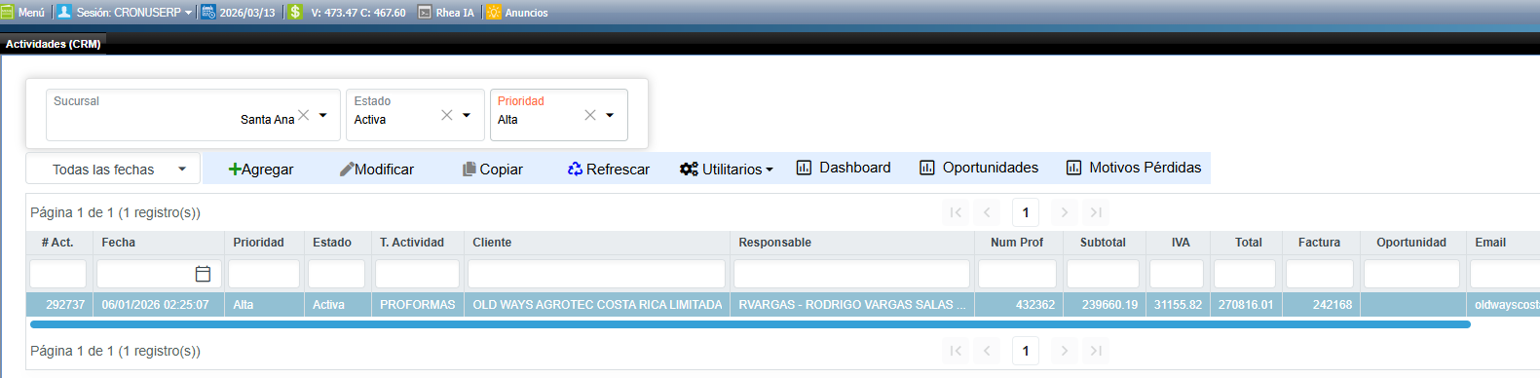Open Rhea IA assistant icon
1540x378 pixels.
pos(425,12)
